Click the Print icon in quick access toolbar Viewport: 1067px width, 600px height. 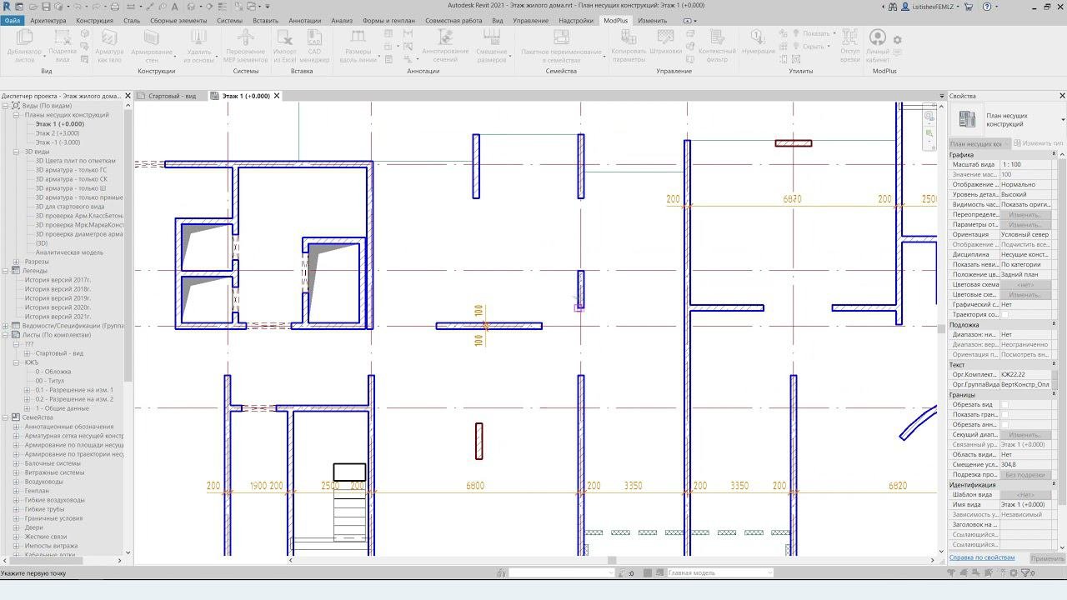click(115, 7)
